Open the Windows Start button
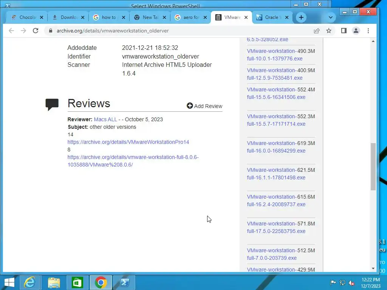Image resolution: width=387 pixels, height=290 pixels. 9,282
